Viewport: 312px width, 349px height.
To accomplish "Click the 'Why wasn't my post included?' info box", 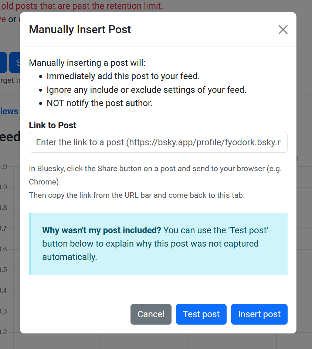I will (x=158, y=243).
